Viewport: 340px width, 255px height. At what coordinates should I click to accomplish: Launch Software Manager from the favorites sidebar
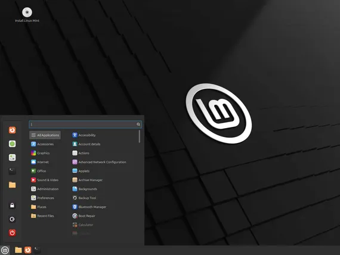pos(12,144)
